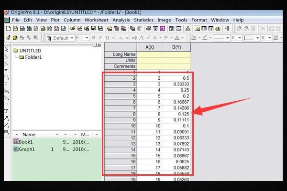Toggle Subscript formatting

[121, 38]
